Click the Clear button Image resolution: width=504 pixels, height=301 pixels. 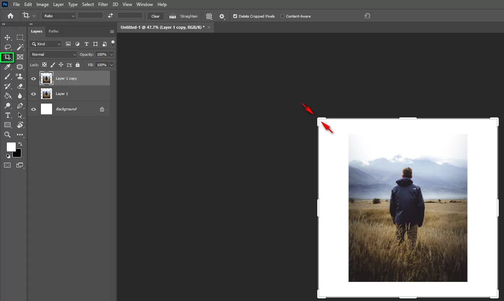[156, 16]
